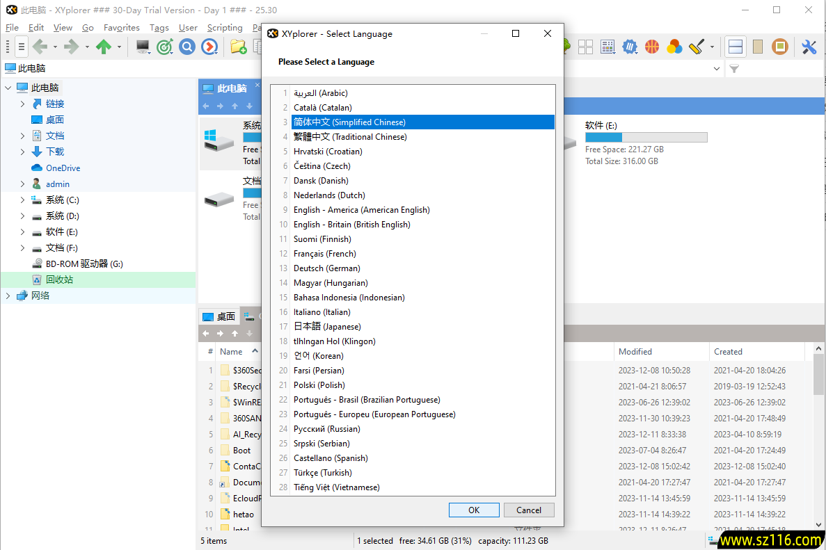
Task: Click the Find Files magnifier icon
Action: pos(186,47)
